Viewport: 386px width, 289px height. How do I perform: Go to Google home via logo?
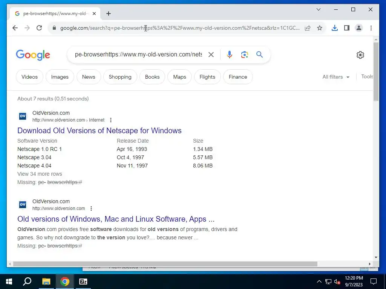pyautogui.click(x=33, y=55)
